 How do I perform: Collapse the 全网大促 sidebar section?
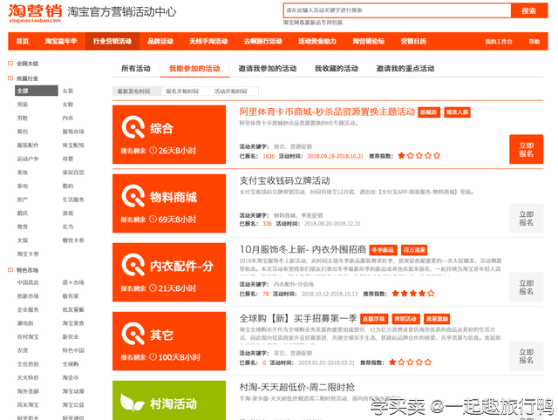[10, 64]
